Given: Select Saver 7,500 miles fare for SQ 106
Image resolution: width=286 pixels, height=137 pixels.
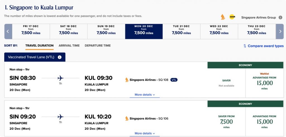Looking at the screenshot, I should 226,121.
